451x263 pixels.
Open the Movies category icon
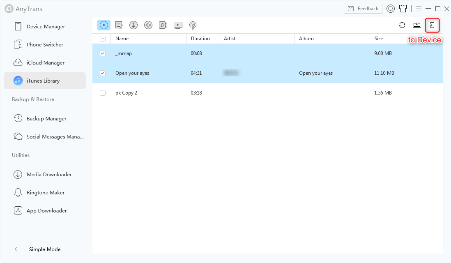[148, 25]
